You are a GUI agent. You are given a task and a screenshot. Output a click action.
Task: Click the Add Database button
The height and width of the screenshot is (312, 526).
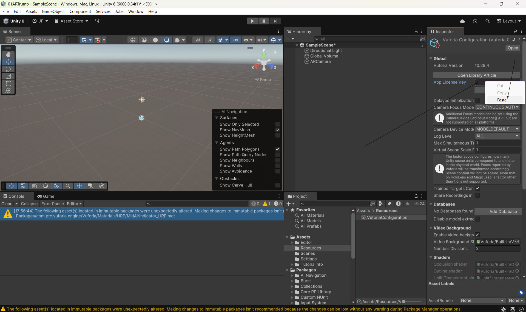point(503,211)
